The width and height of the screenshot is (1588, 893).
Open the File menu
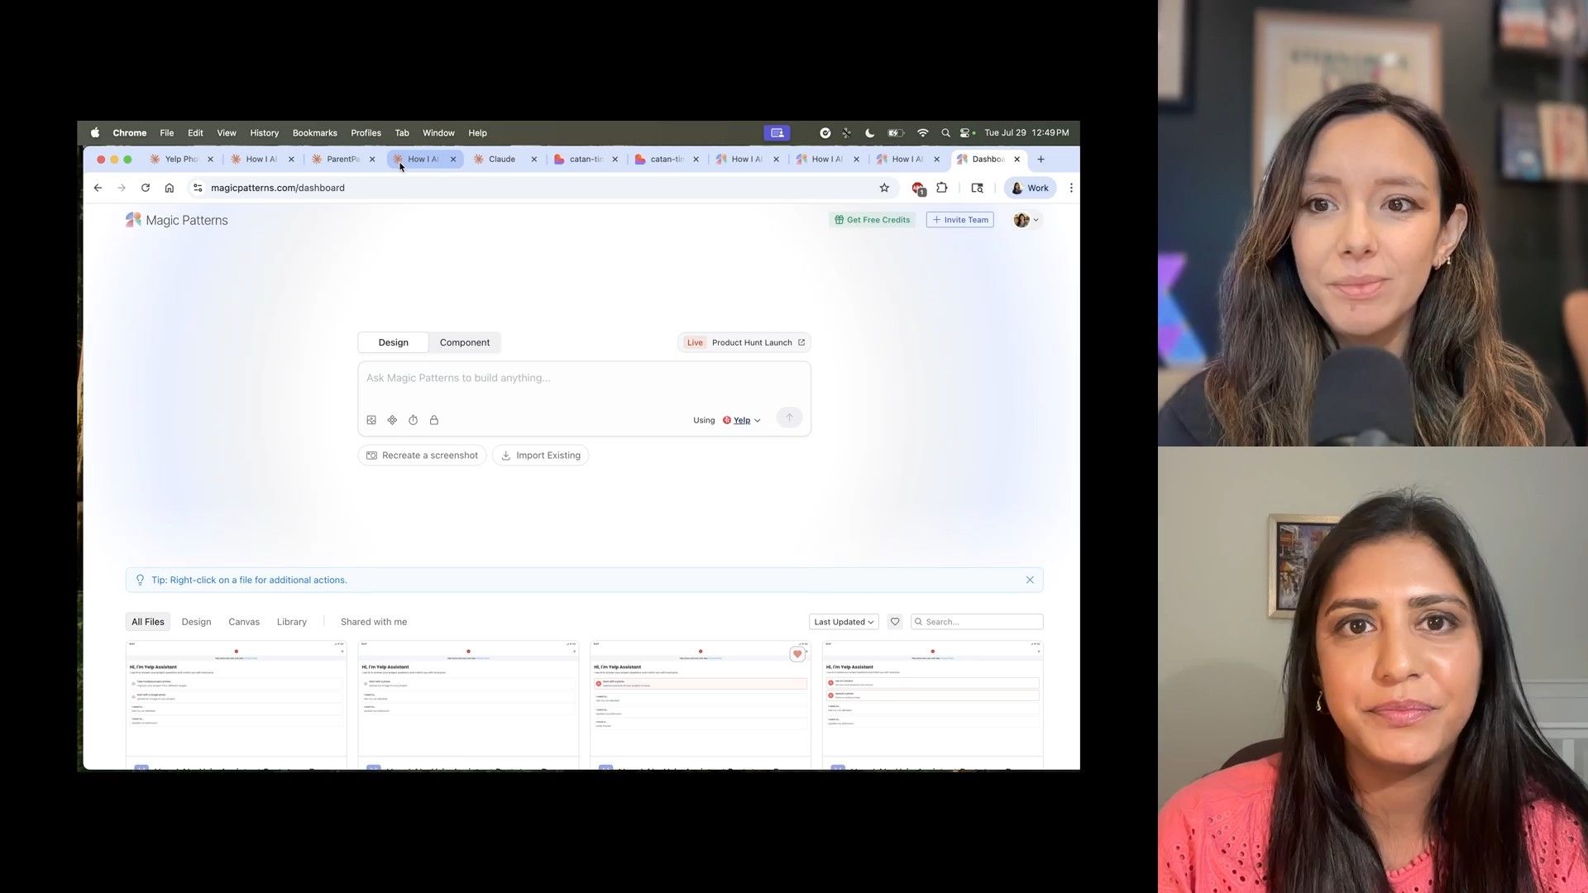click(166, 132)
